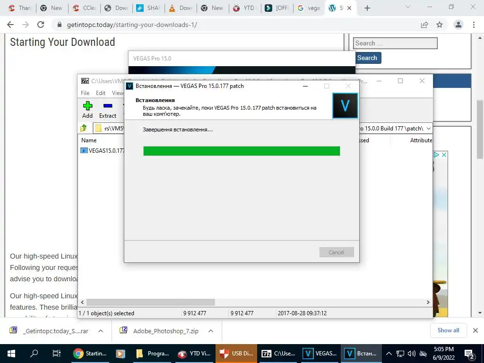Viewport: 484px width, 363px height.
Task: Close the ad with X icon
Action: [444, 155]
